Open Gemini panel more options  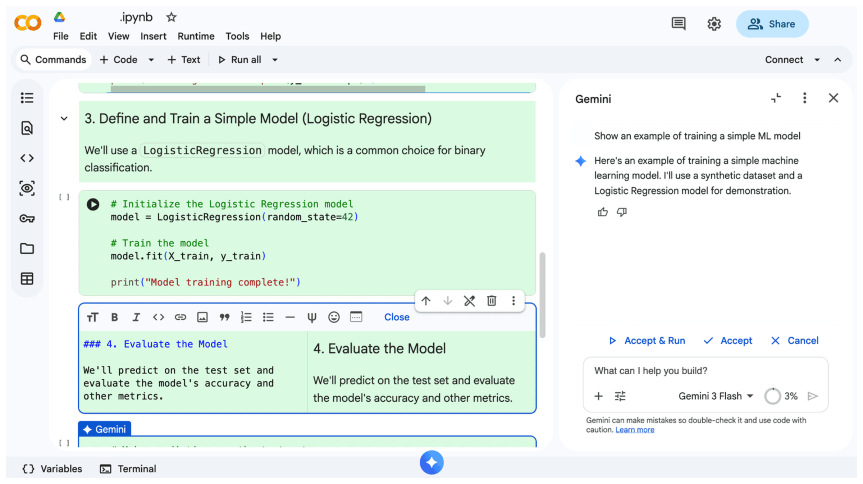805,98
